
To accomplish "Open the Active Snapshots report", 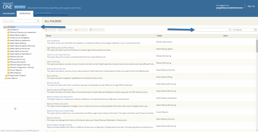I will (53, 41).
